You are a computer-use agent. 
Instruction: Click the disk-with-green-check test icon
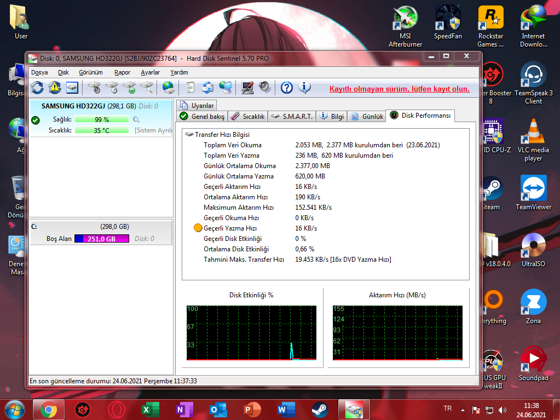(x=129, y=88)
